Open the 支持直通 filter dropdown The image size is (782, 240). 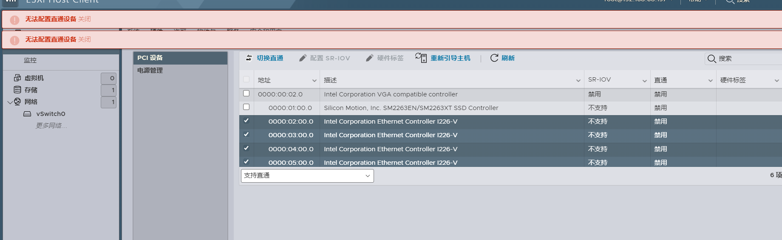307,175
